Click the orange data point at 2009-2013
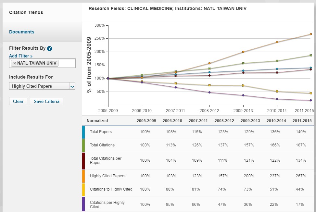The width and height of the screenshot is (316, 212). coord(243,52)
